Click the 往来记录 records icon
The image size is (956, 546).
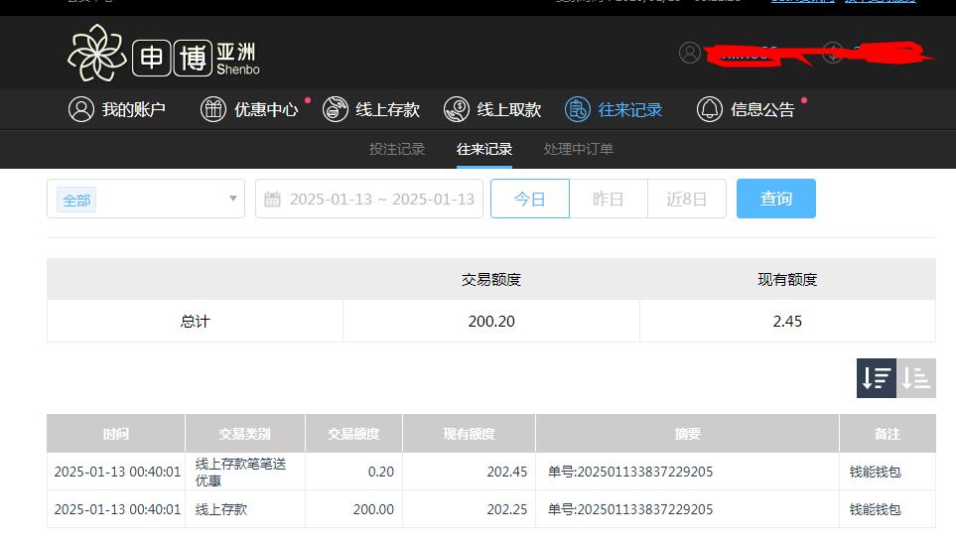pos(578,109)
